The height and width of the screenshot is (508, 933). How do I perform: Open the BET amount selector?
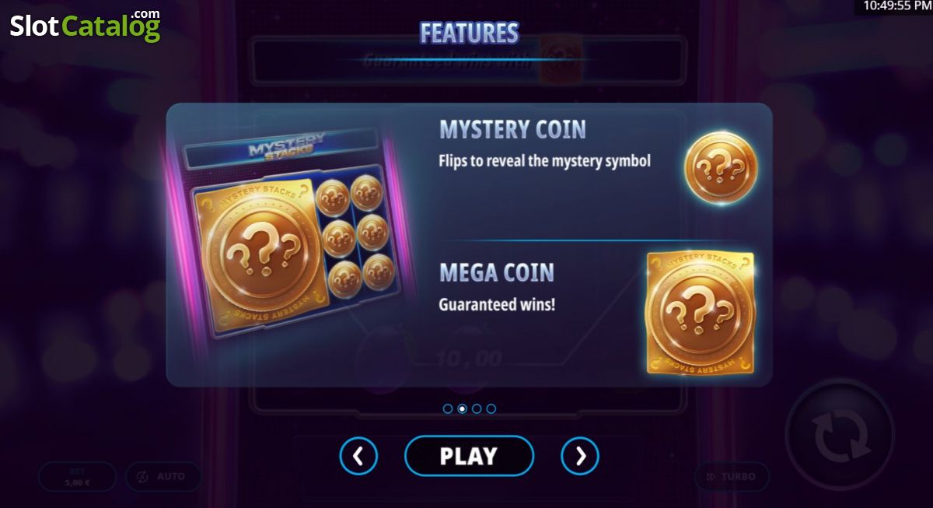click(x=77, y=477)
